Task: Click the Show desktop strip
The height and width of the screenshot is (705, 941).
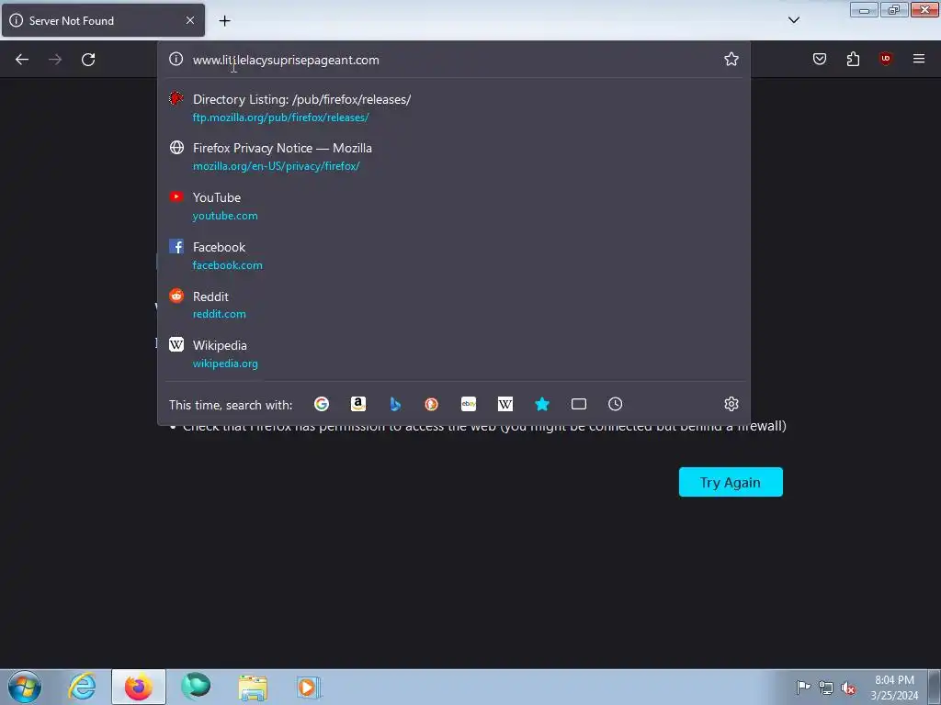Action: pos(935,687)
